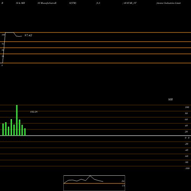This screenshot has width=191, height=191.
Task: Click the first green bar in the MR histogram
Action: [3, 129]
